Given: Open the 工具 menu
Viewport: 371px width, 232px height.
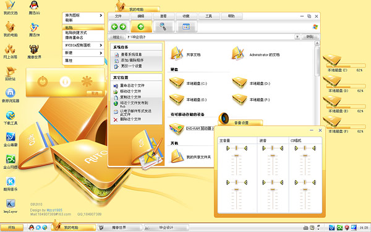Looking at the screenshot, I should tap(209, 16).
